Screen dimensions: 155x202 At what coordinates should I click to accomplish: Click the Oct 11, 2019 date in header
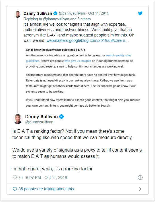click(x=99, y=13)
